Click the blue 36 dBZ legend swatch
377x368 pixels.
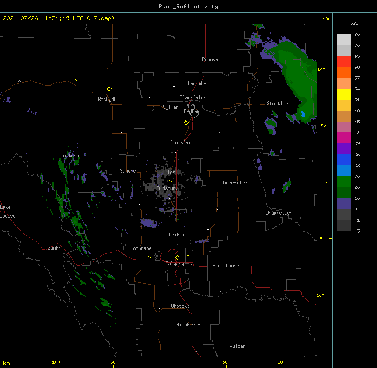[344, 160]
